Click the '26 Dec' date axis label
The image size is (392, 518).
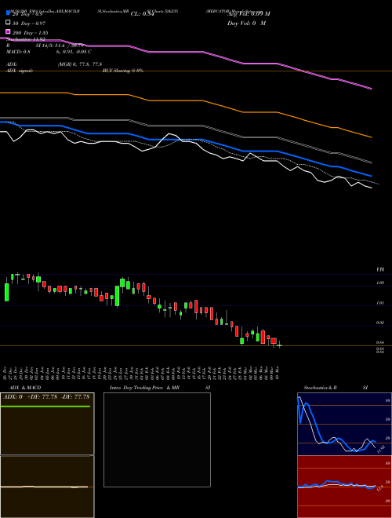click(x=6, y=372)
